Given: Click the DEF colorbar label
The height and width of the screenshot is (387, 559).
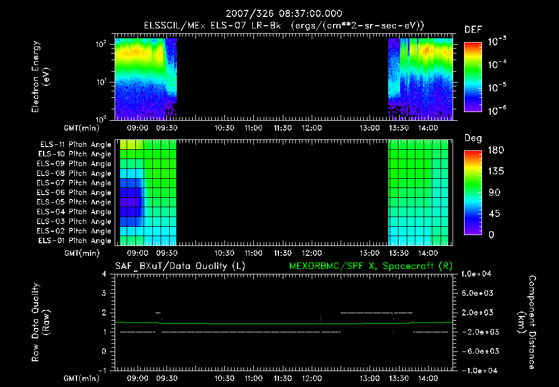Looking at the screenshot, I should (x=473, y=30).
